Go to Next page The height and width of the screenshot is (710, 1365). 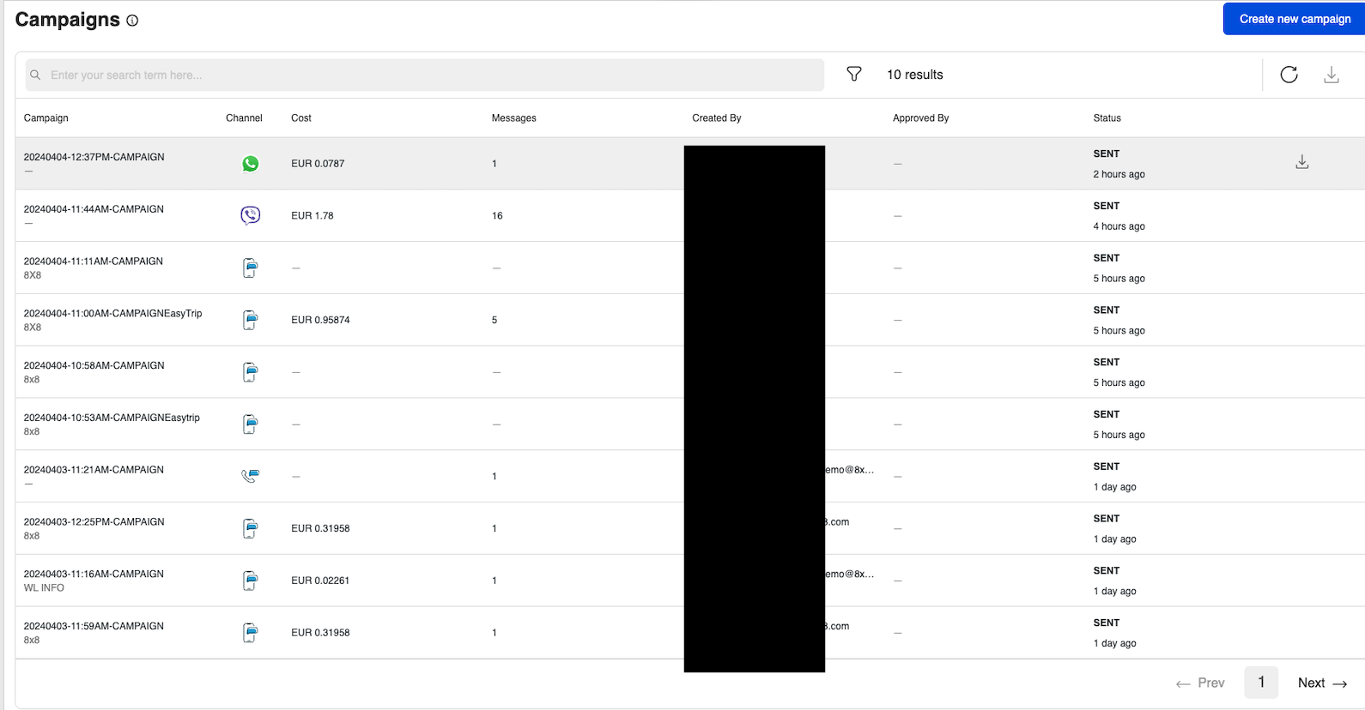click(1321, 683)
